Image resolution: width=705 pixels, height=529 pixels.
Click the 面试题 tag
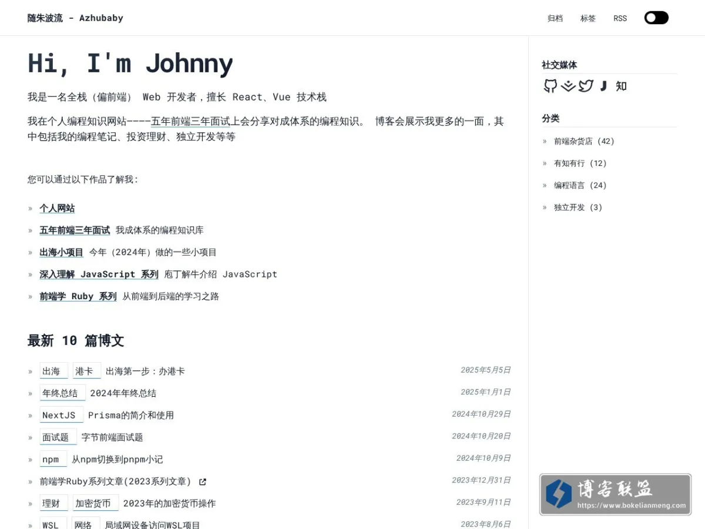58,437
